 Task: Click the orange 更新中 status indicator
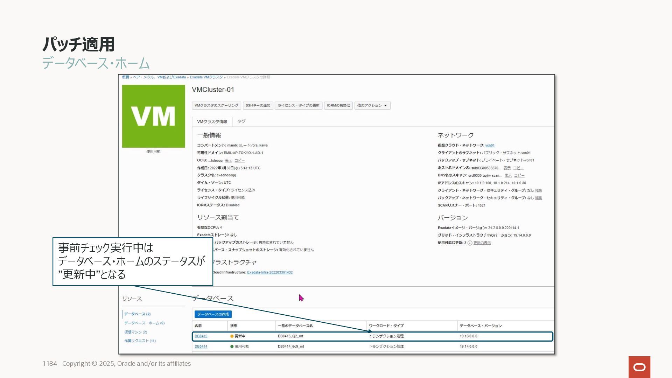[x=232, y=336]
